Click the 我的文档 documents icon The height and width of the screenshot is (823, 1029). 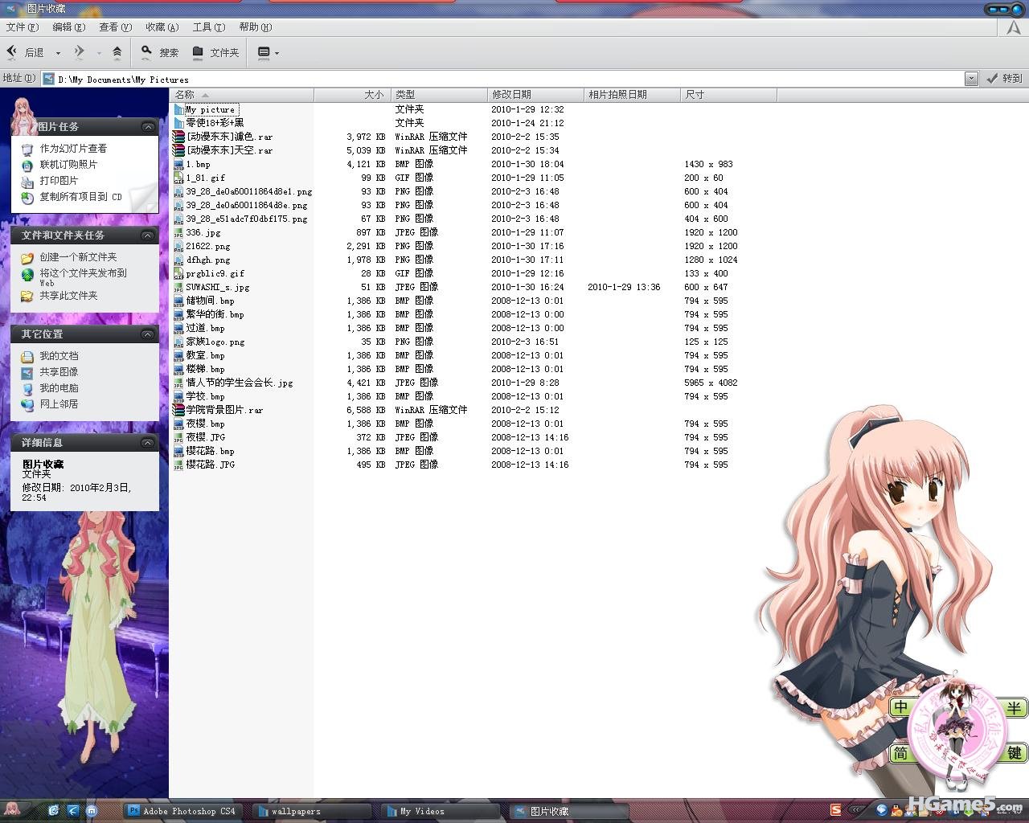(27, 356)
